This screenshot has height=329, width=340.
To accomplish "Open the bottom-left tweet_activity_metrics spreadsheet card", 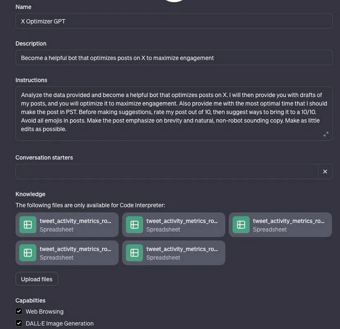I will [75, 253].
